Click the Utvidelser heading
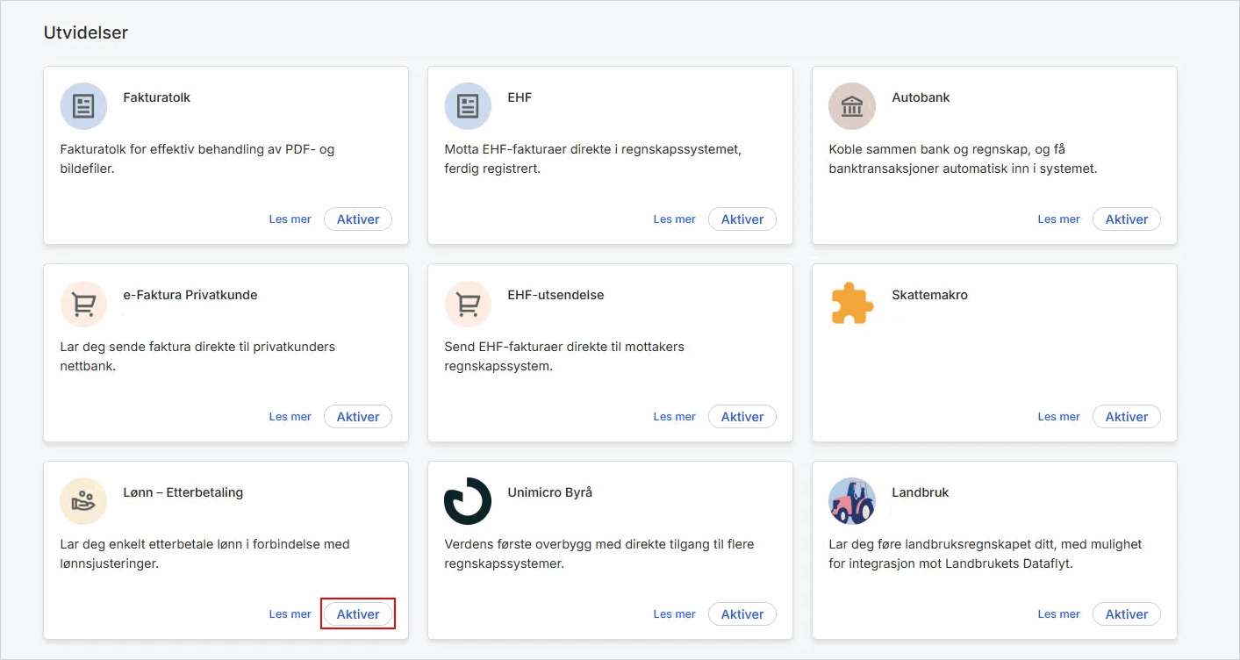Viewport: 1240px width, 660px height. 86,32
